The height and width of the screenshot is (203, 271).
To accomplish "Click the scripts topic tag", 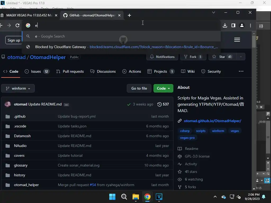I will (201, 131).
